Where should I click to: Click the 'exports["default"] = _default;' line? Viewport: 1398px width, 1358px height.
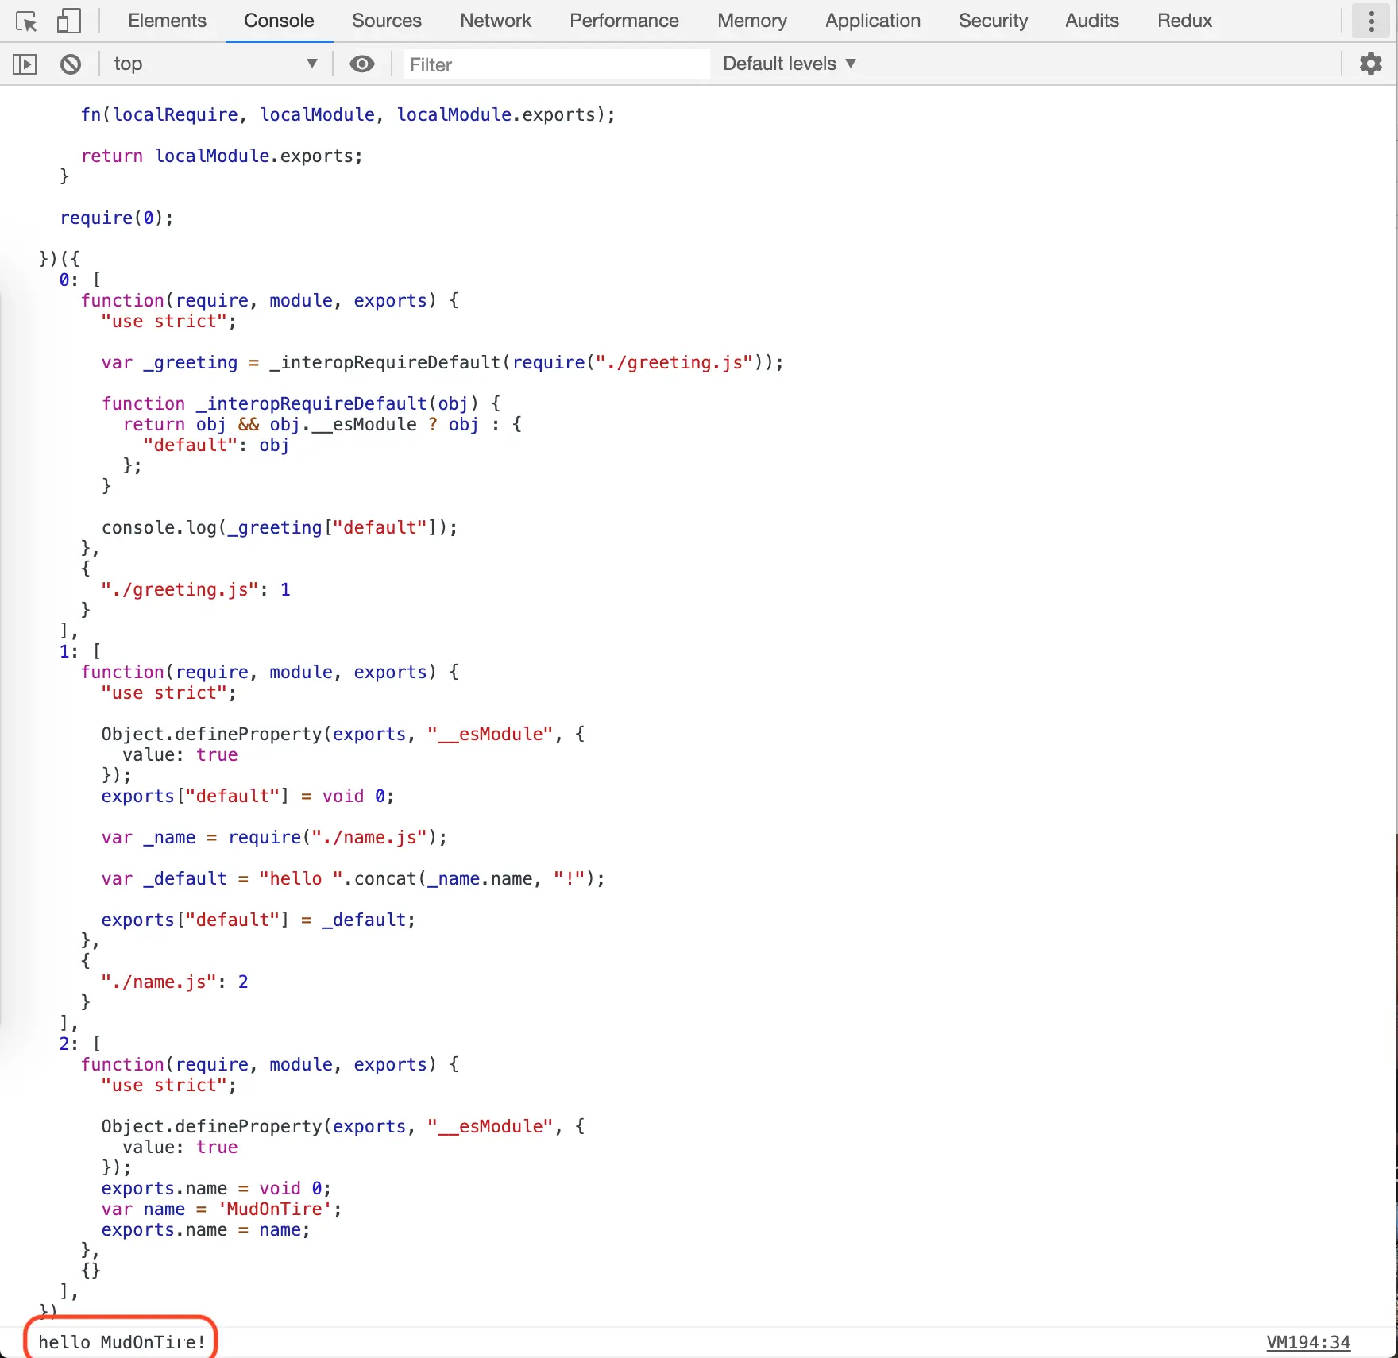pos(258,920)
